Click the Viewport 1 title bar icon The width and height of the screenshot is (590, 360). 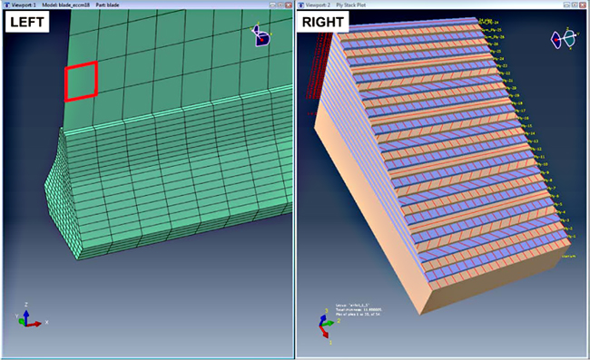pos(6,5)
